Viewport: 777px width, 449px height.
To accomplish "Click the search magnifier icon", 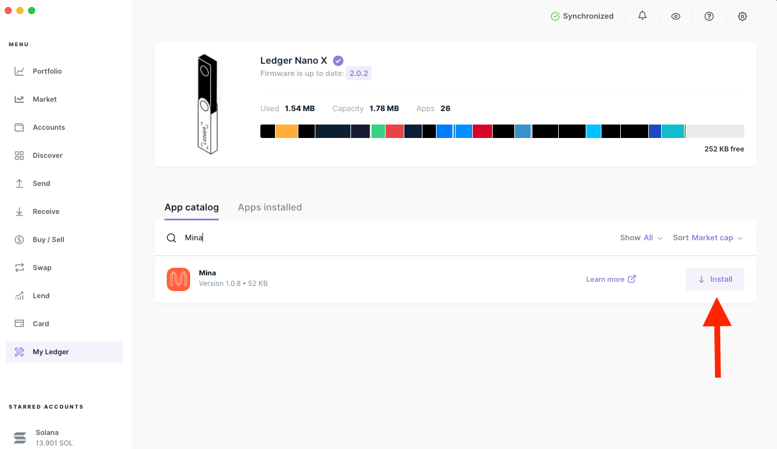I will (171, 238).
